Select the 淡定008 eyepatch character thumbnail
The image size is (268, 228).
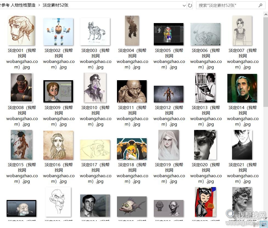(x=21, y=88)
